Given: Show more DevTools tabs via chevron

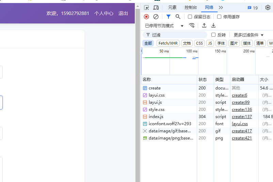Looking at the screenshot, I should 221,7.
